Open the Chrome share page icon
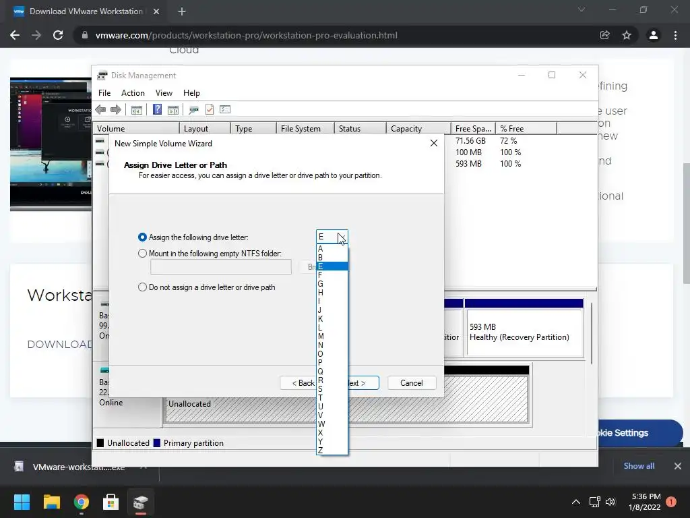This screenshot has width=690, height=518. (604, 35)
